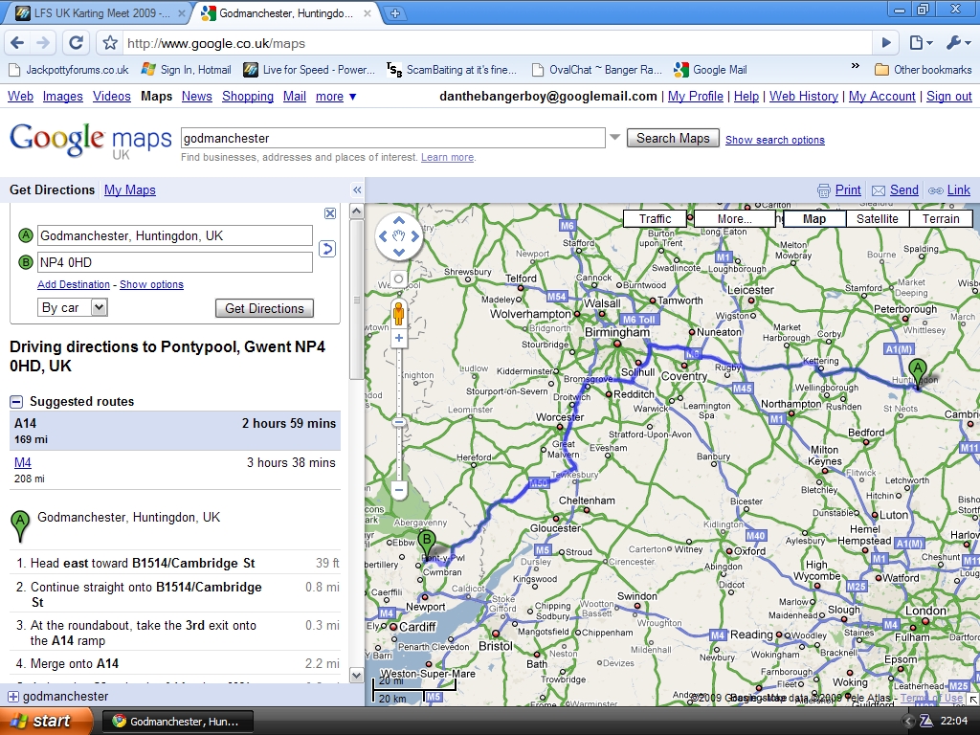Reload the page with the refresh icon
The width and height of the screenshot is (980, 735).
coord(76,43)
